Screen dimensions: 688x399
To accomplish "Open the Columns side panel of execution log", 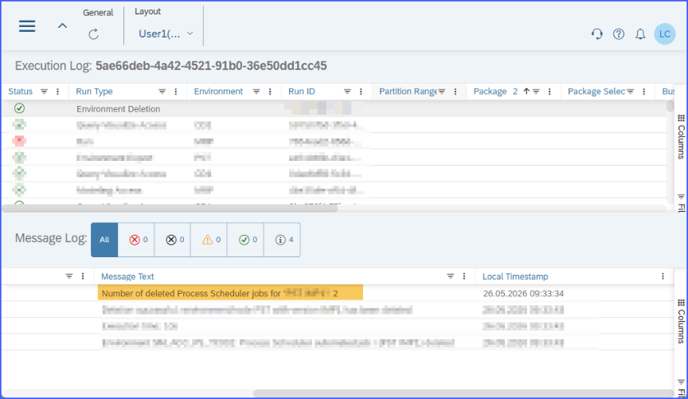I will [x=681, y=136].
